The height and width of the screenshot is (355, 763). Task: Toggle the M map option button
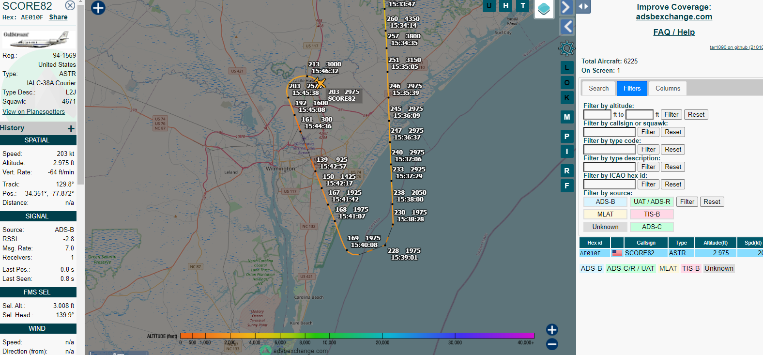pyautogui.click(x=567, y=117)
